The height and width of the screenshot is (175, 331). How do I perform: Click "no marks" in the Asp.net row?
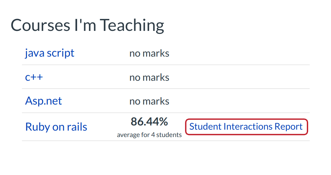pos(149,101)
